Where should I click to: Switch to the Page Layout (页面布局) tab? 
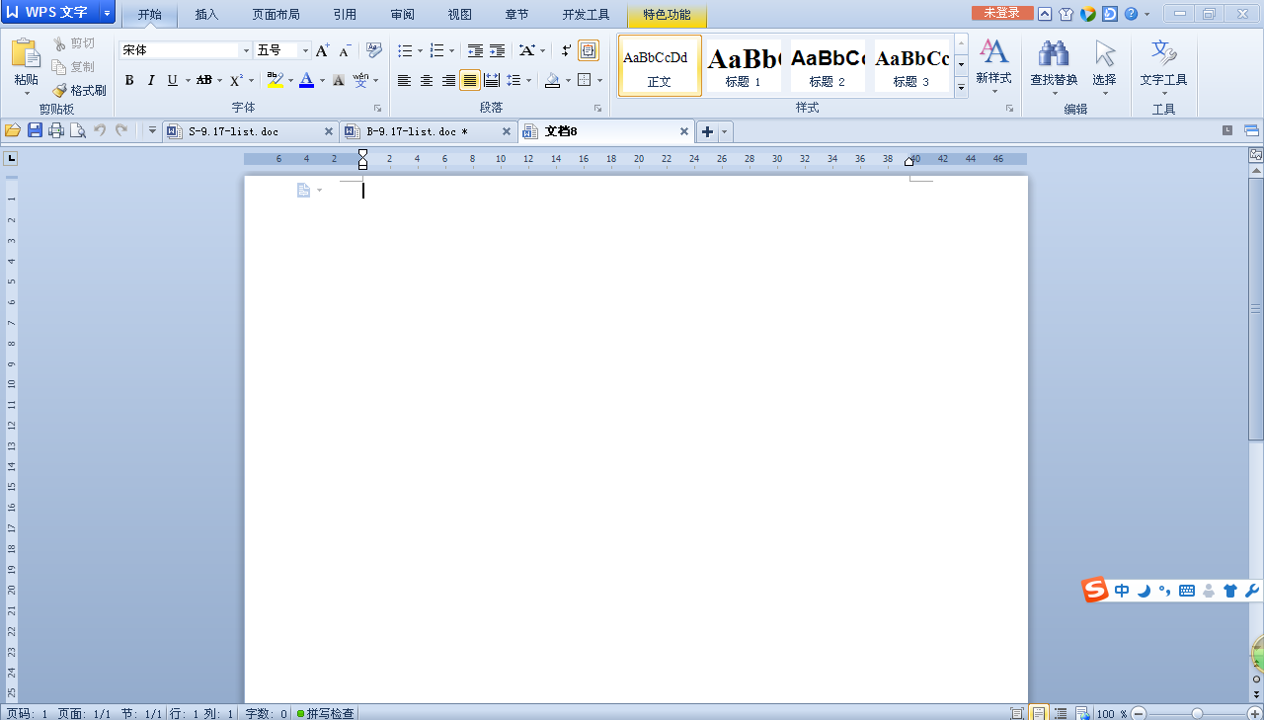click(x=276, y=14)
